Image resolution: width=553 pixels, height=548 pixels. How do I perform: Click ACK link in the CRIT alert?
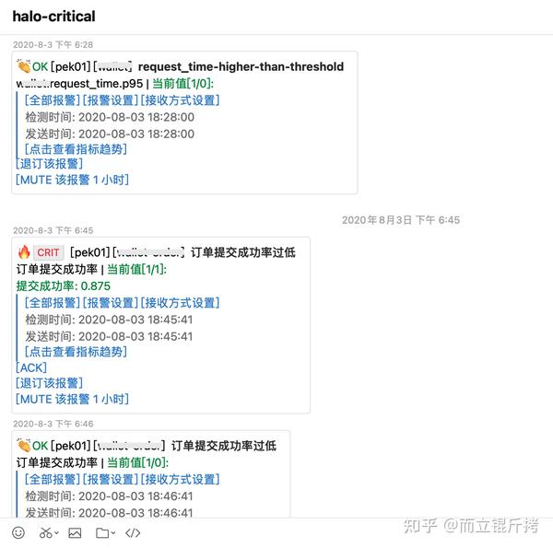click(x=32, y=367)
